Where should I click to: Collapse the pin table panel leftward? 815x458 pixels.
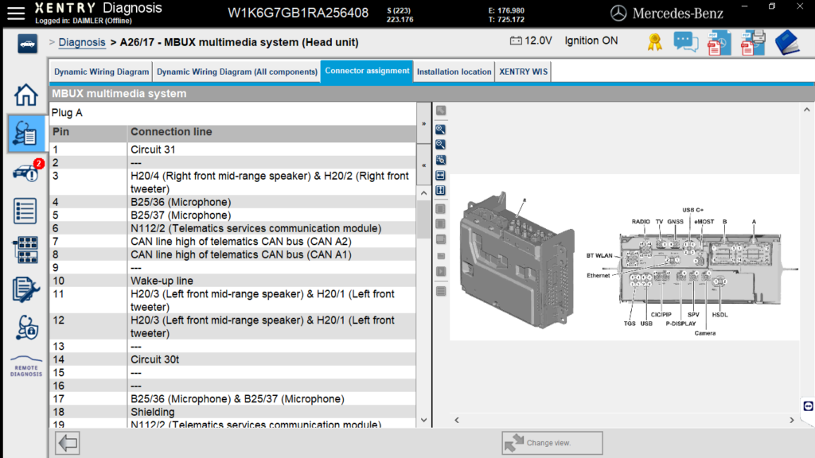[423, 165]
